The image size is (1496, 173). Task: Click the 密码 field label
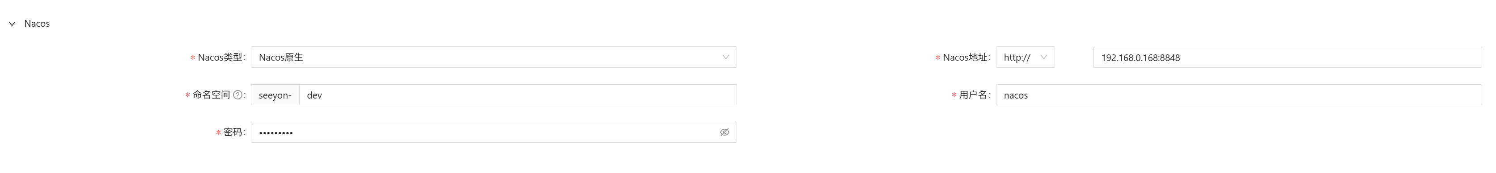coord(232,132)
